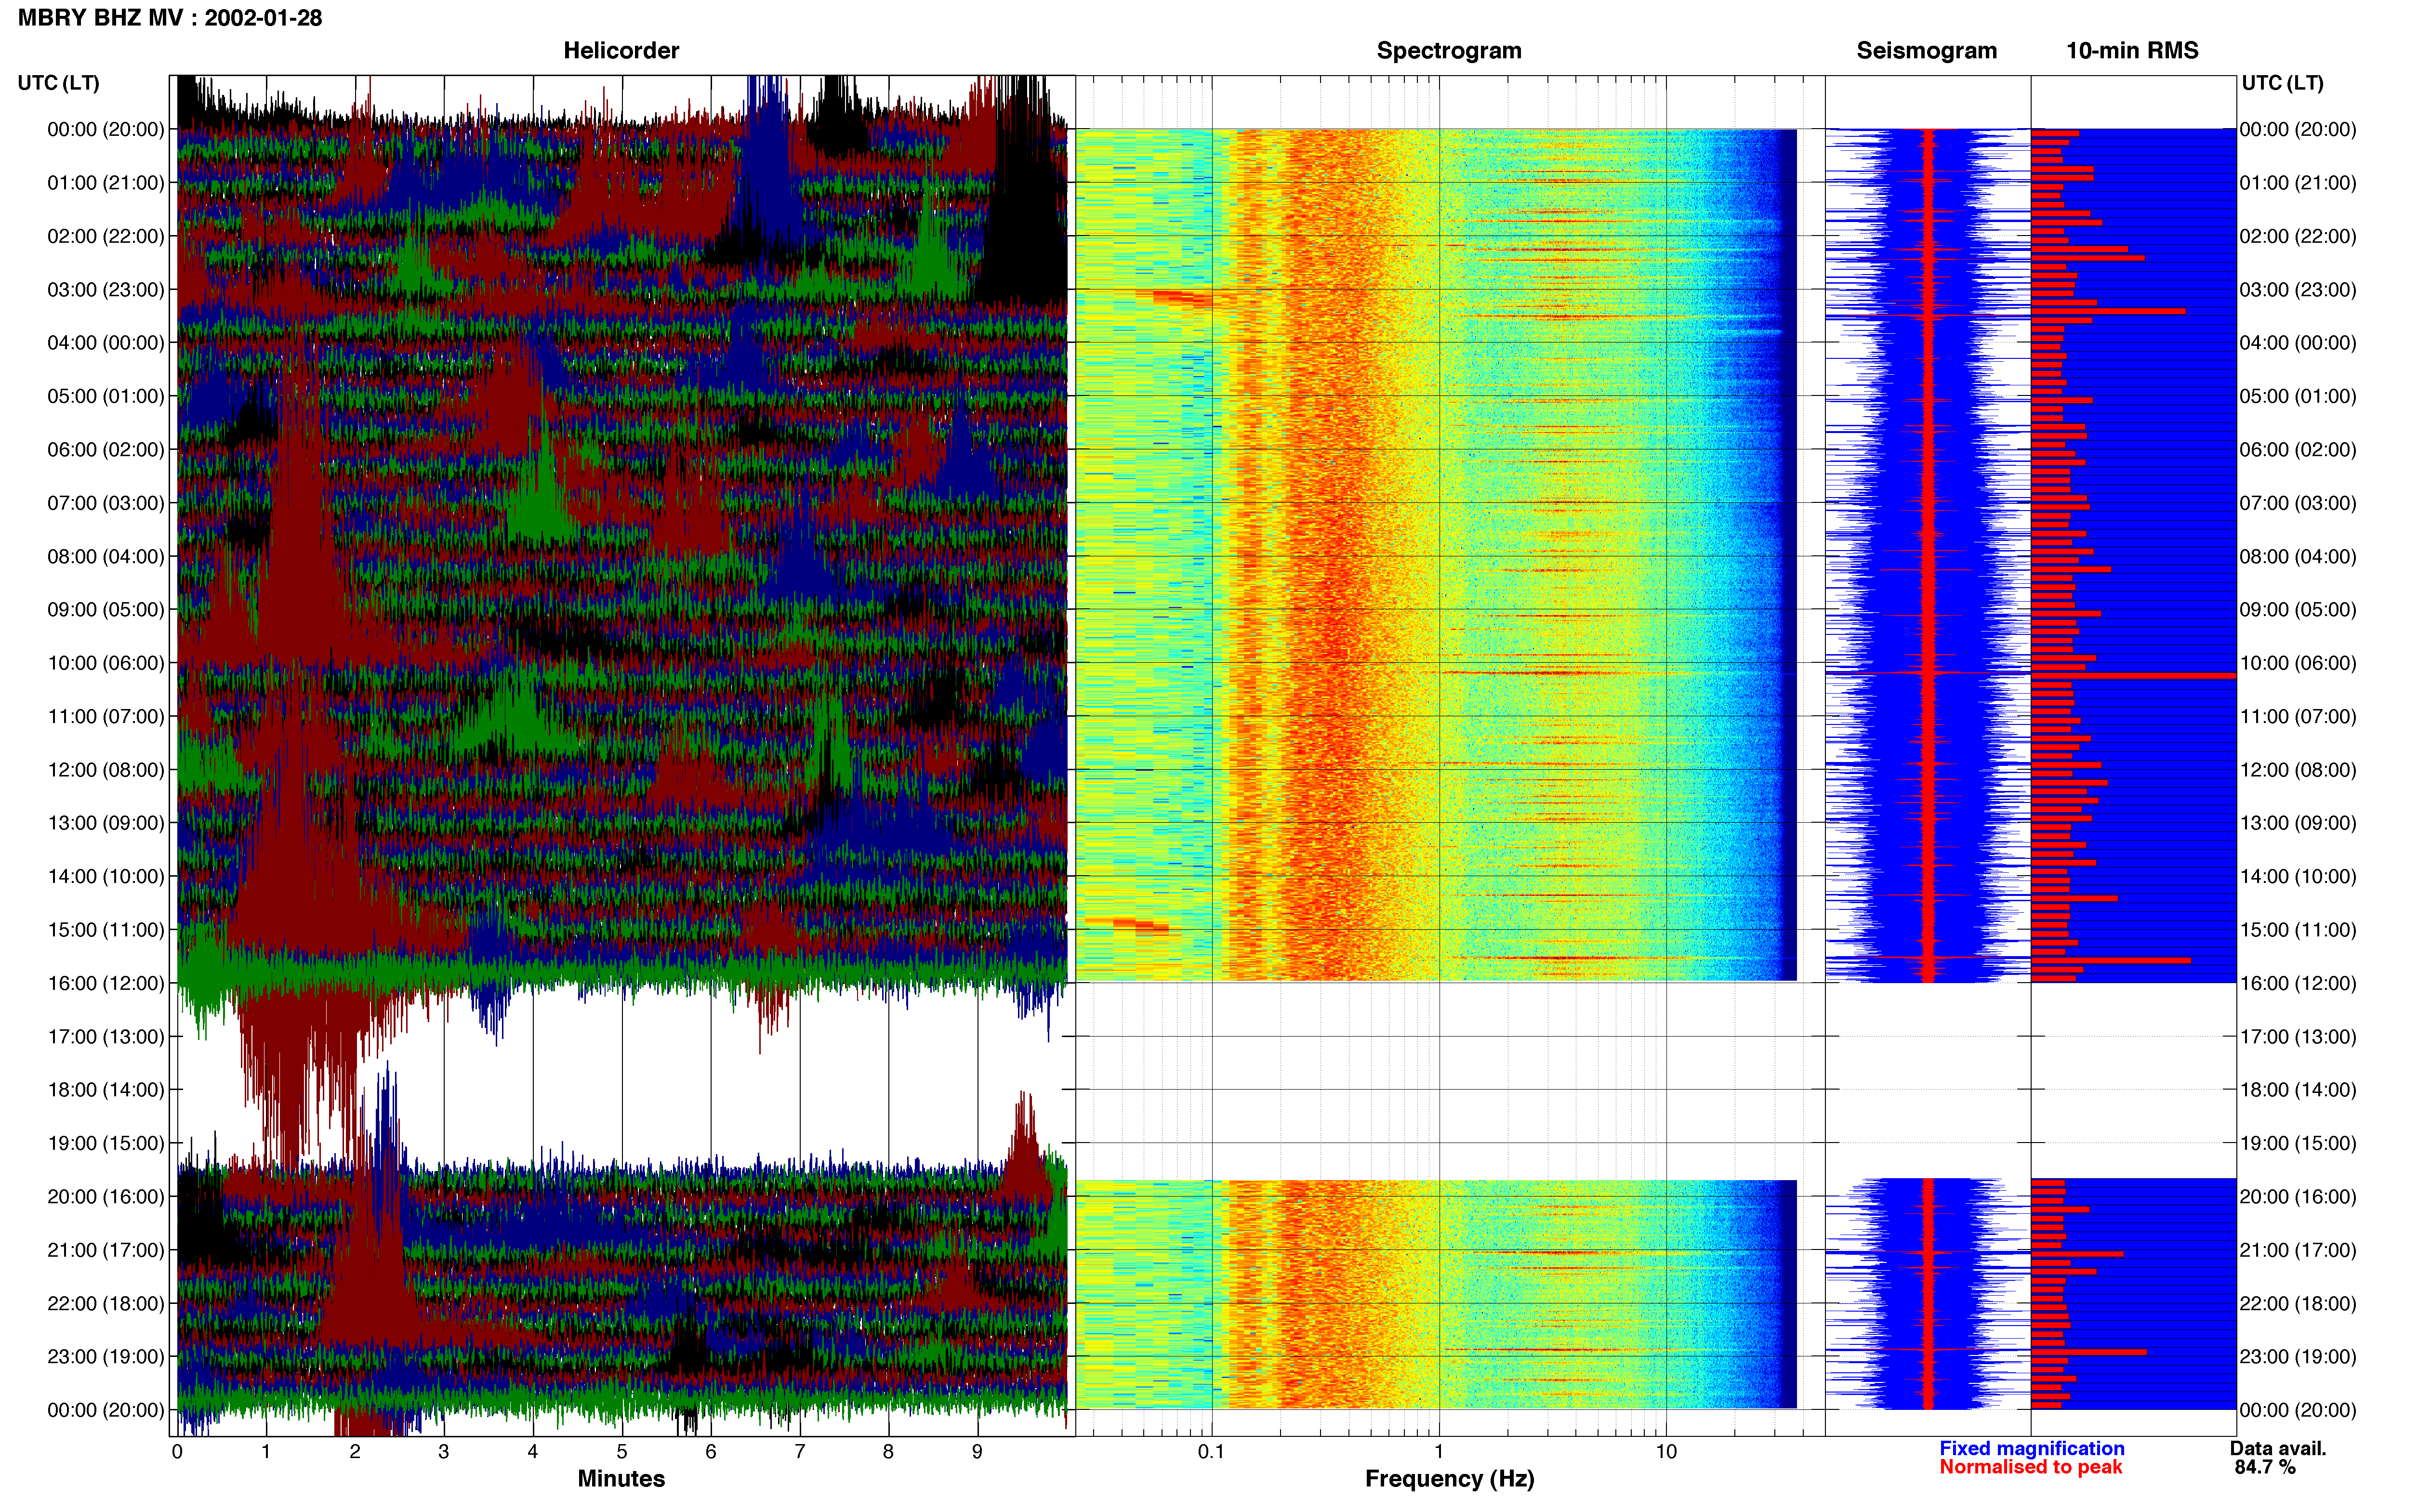Click the left '00:00 (20:00)' label at the top
Image resolution: width=2418 pixels, height=1512 pixels.
pos(106,129)
